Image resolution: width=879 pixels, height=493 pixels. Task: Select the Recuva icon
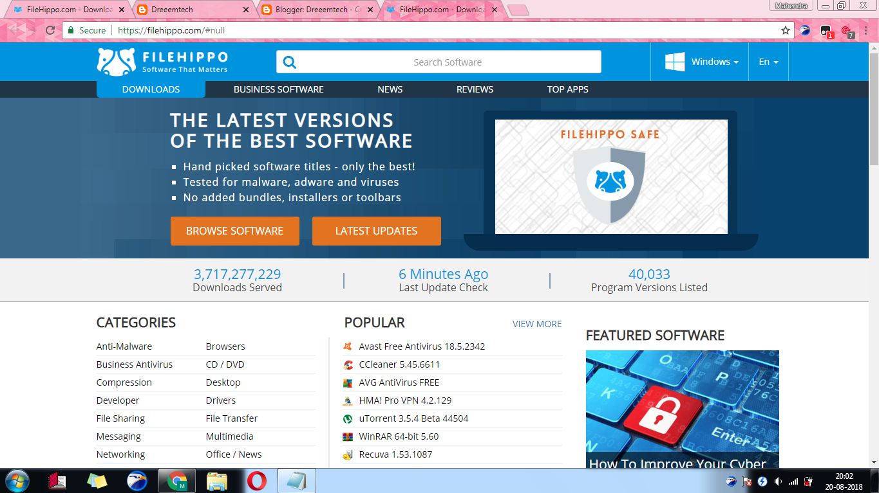tap(348, 454)
